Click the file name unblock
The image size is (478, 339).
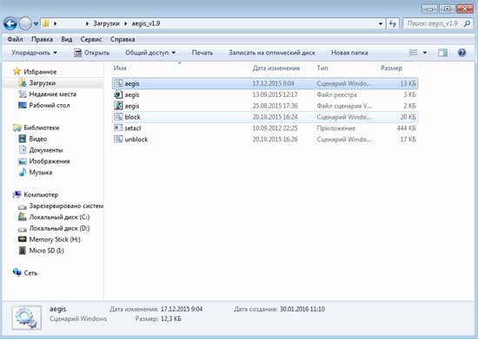(x=136, y=140)
